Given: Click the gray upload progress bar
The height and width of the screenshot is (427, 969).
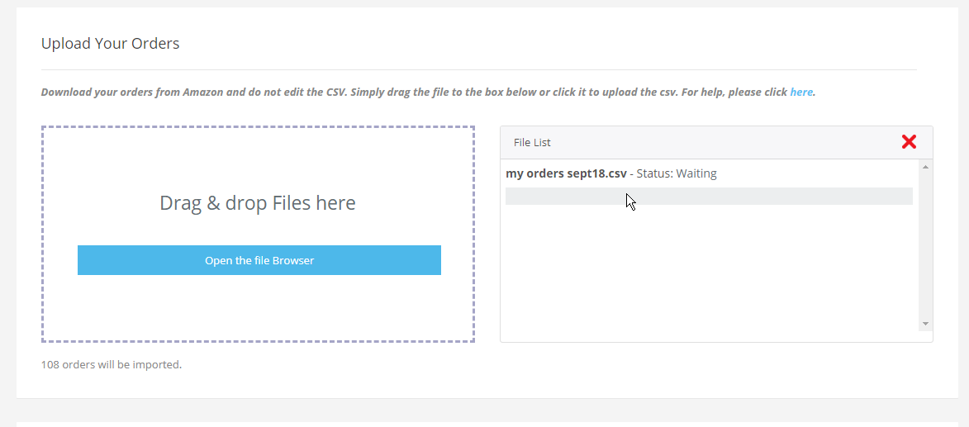Looking at the screenshot, I should pyautogui.click(x=709, y=196).
